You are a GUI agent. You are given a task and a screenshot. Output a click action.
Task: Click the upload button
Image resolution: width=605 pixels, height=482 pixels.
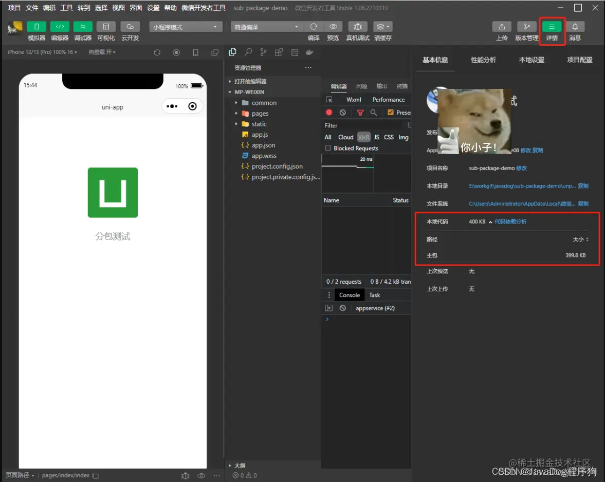pos(502,27)
